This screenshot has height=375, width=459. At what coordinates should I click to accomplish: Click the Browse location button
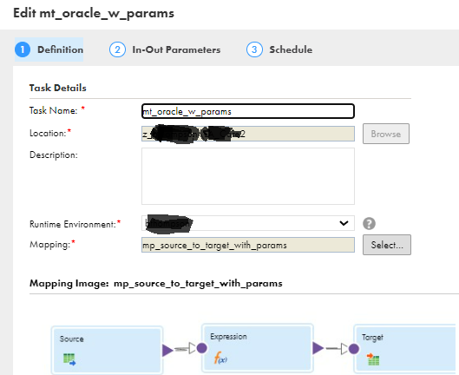[386, 134]
